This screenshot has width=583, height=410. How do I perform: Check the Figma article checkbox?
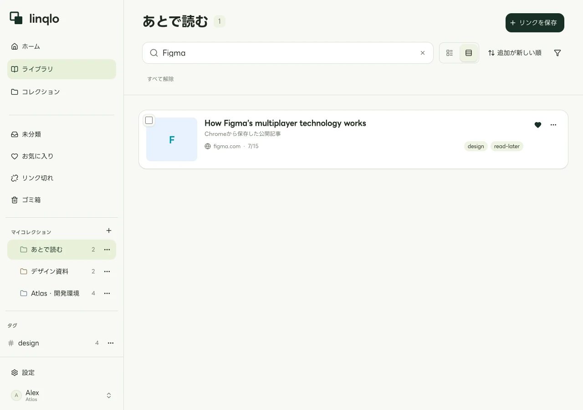pos(149,120)
